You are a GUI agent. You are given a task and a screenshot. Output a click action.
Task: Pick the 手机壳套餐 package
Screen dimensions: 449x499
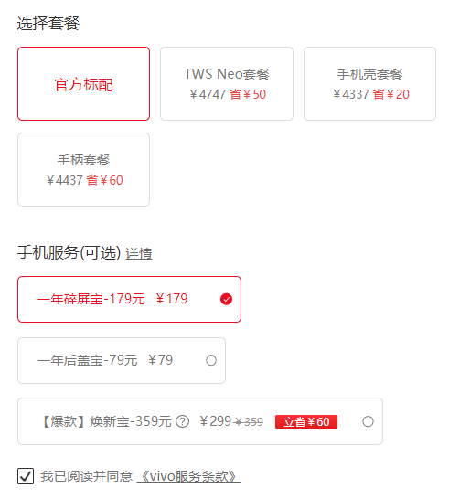[369, 84]
